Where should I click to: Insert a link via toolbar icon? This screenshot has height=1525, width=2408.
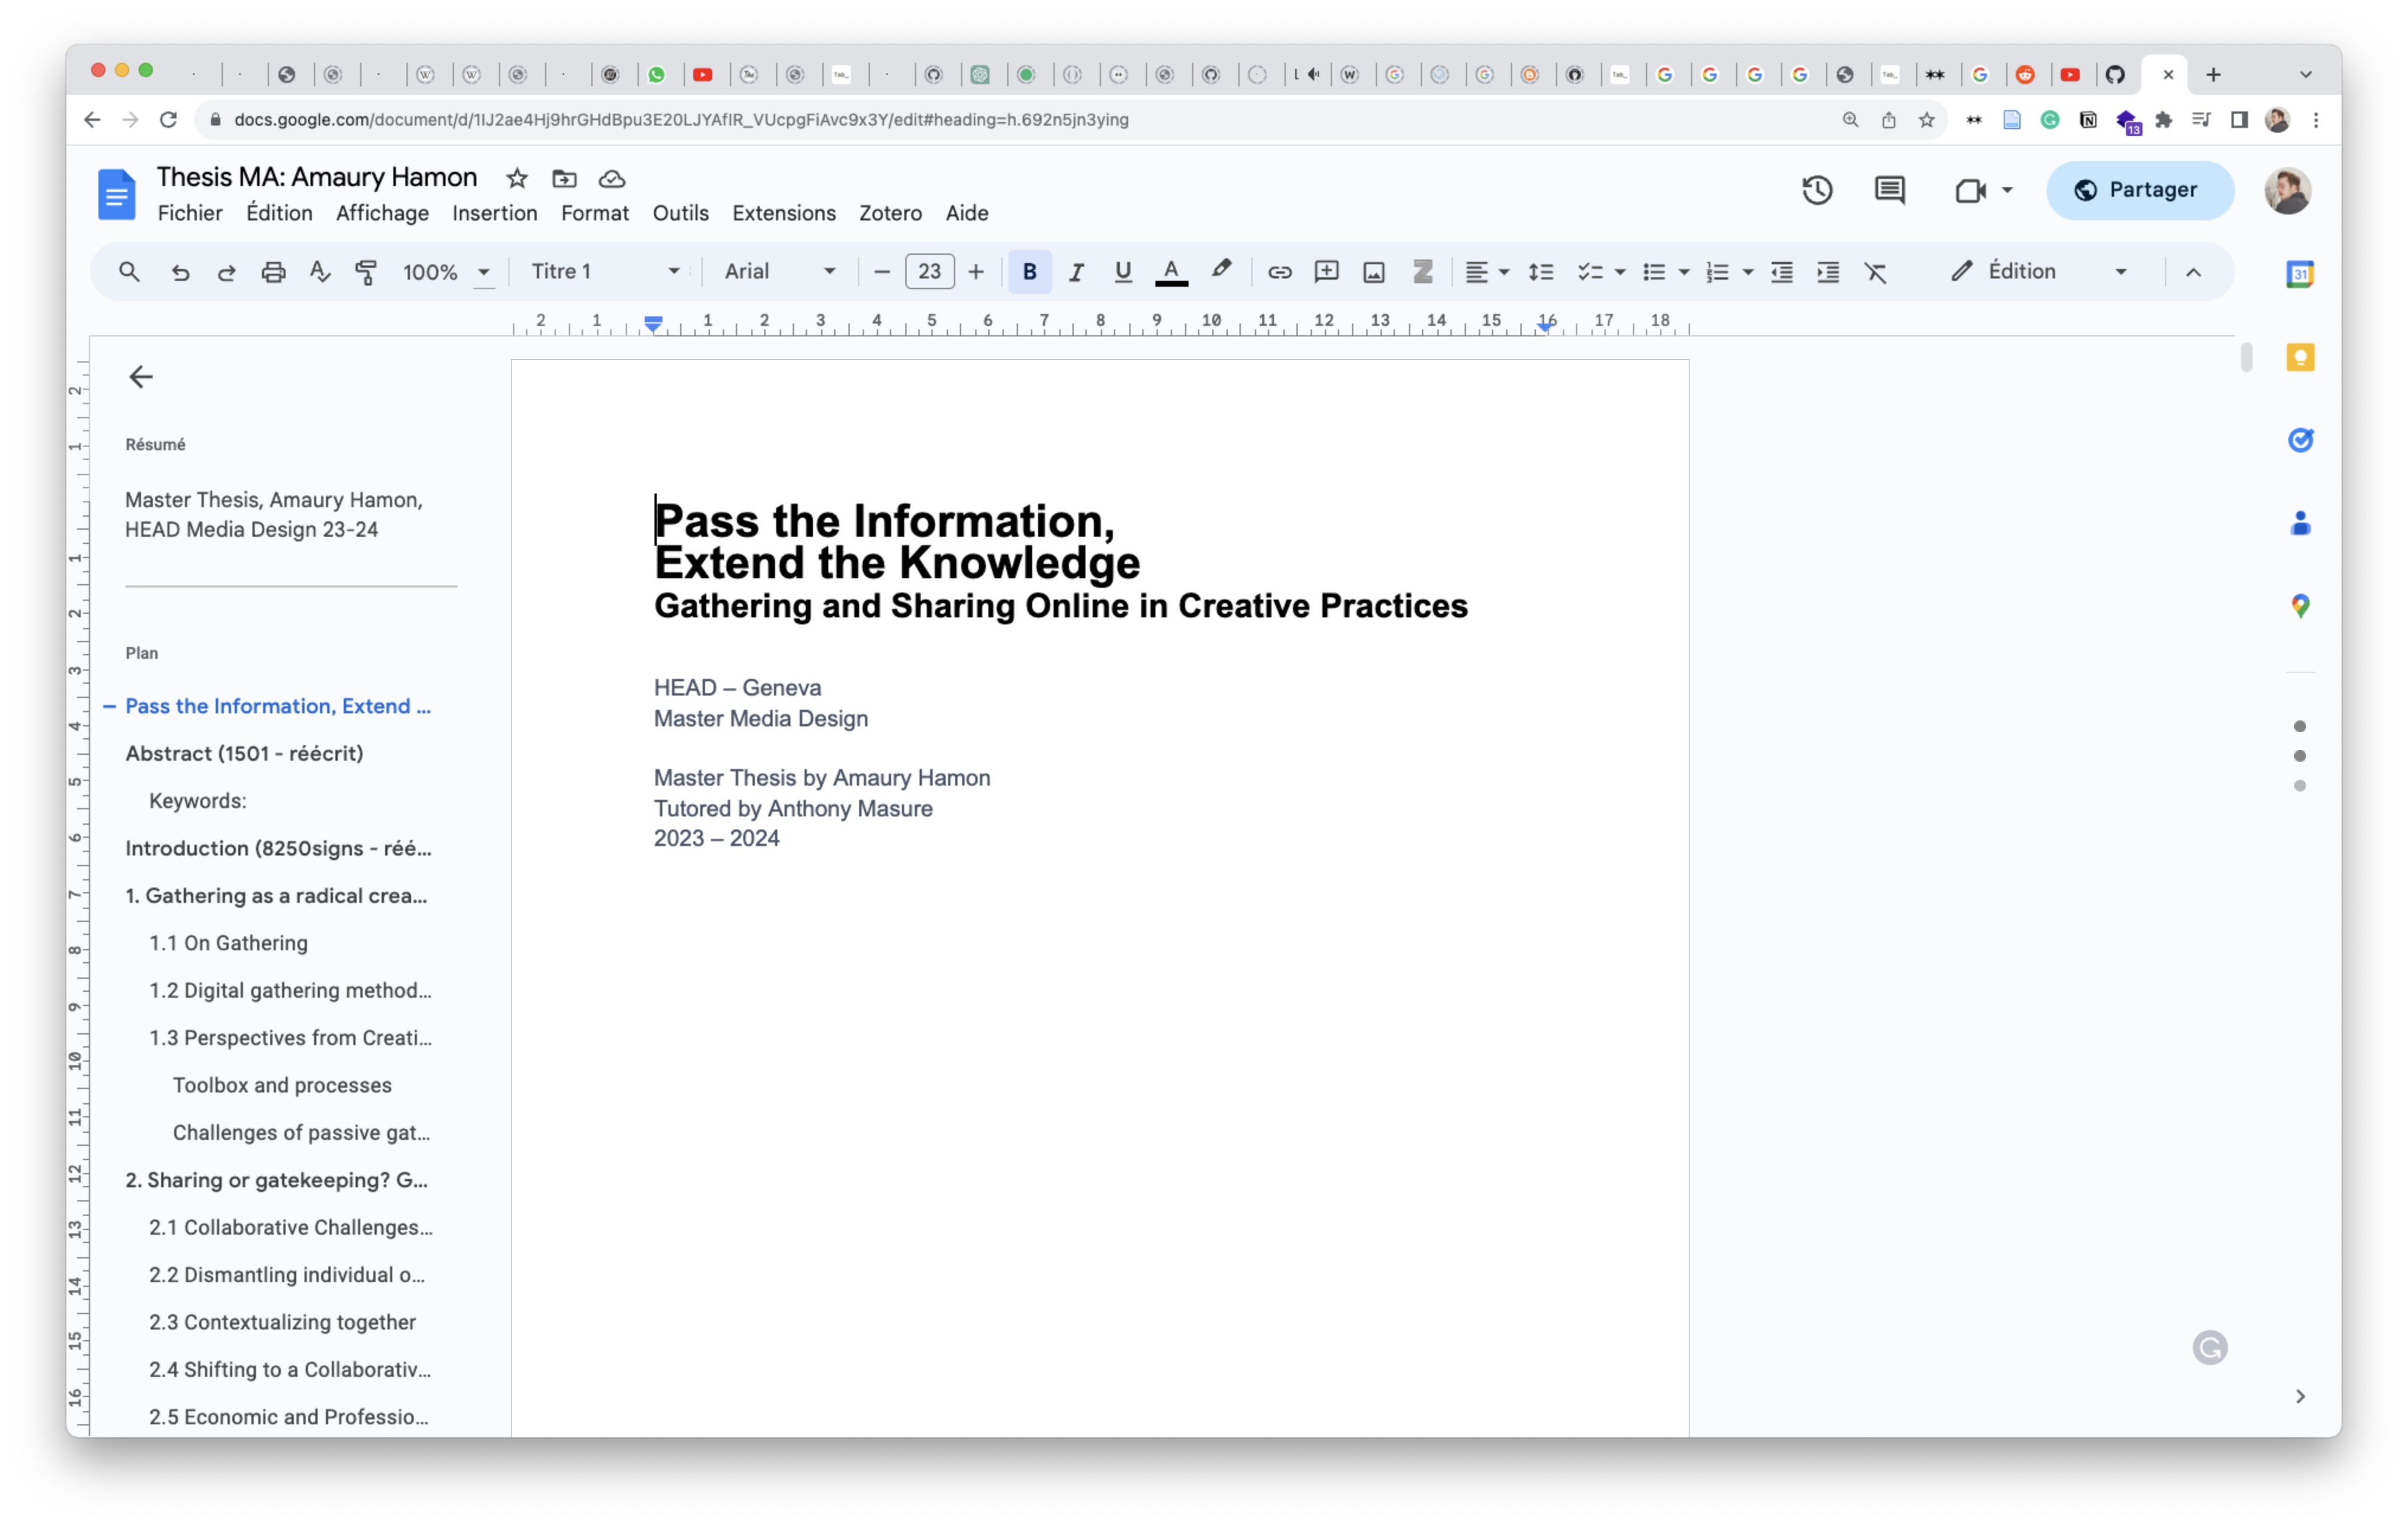[x=1279, y=272]
